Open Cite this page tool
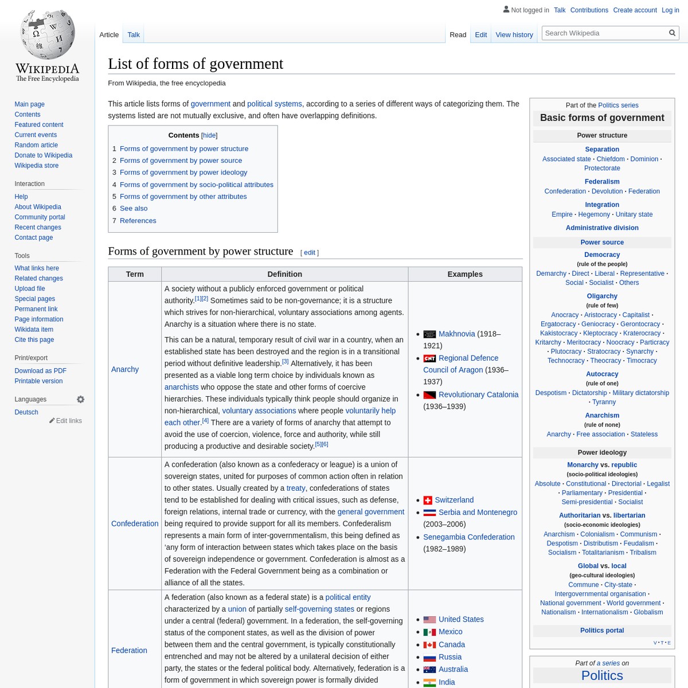Viewport: 688px width, 688px height. pos(34,340)
